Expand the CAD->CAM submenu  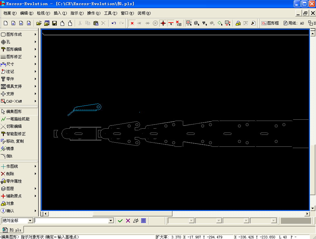tap(19, 101)
